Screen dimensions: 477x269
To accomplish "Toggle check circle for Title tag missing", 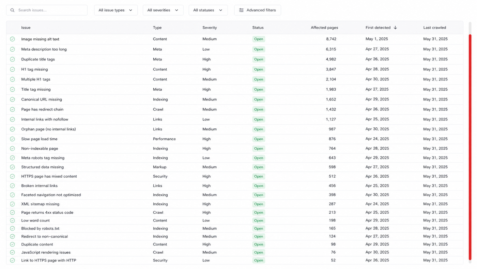I will pos(13,89).
